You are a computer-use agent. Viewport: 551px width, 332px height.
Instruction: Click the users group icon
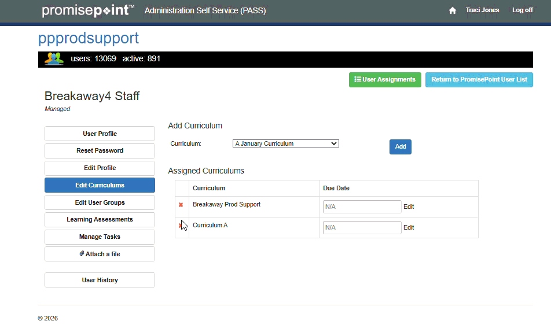(54, 59)
